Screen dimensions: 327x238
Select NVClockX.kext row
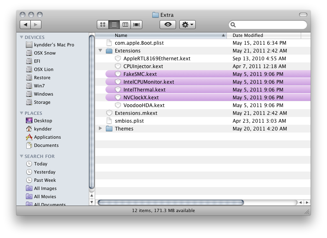tap(208, 97)
